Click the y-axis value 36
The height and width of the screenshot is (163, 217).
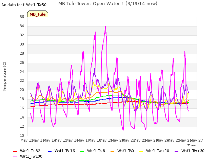point(22,17)
